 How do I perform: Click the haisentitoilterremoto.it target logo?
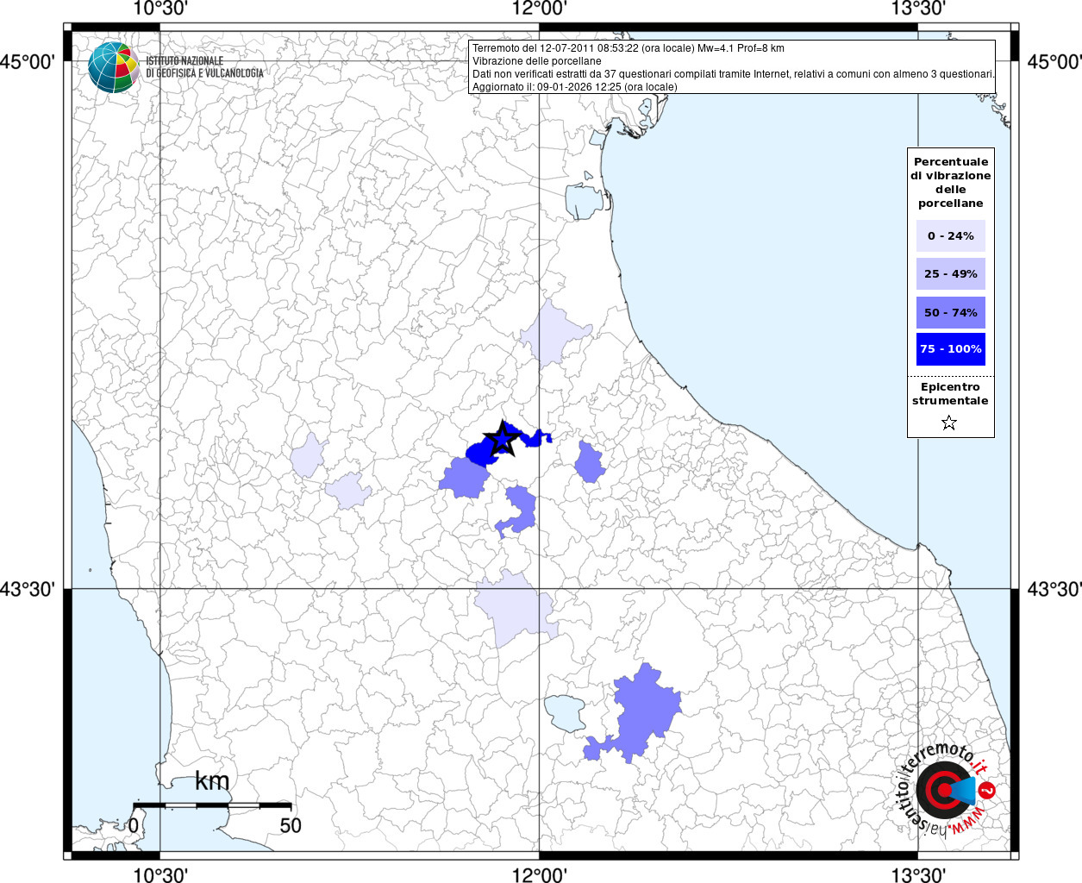(x=943, y=790)
